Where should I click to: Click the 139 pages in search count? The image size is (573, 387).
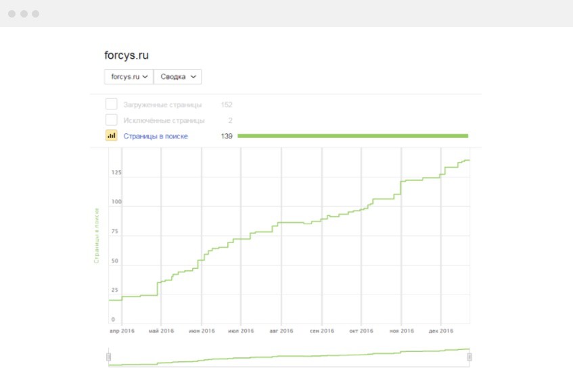(x=227, y=136)
